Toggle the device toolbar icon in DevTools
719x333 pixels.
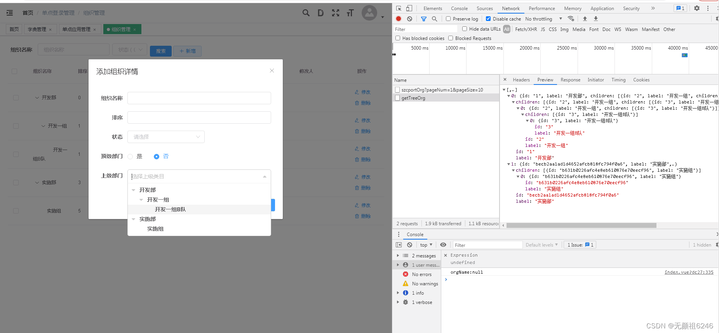tap(409, 8)
